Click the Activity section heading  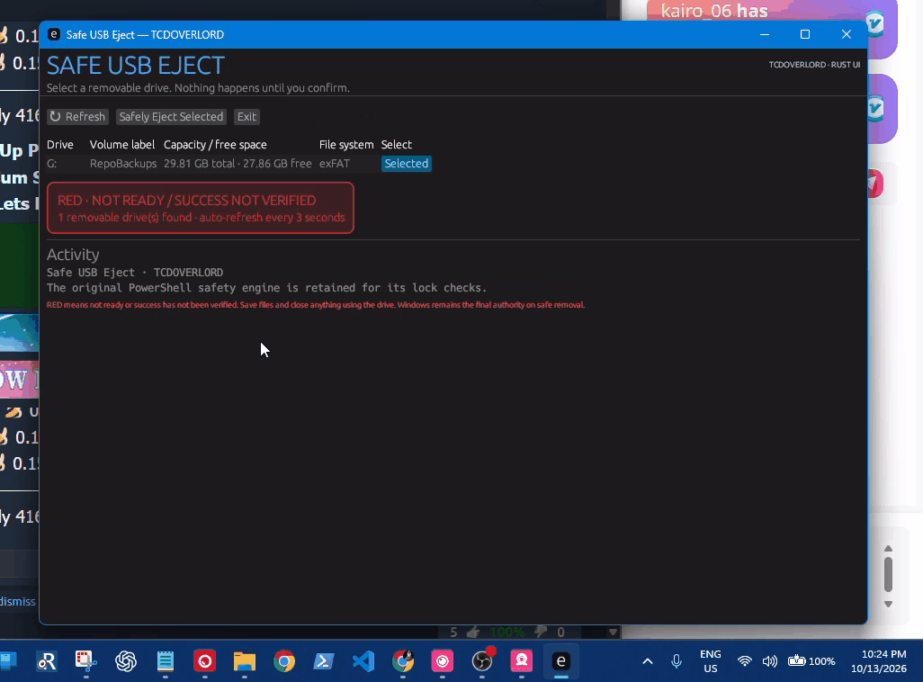coord(73,255)
